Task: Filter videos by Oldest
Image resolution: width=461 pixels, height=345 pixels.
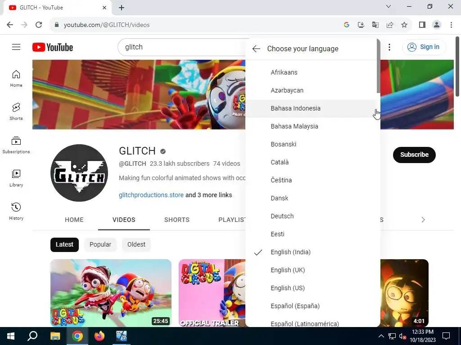Action: 136,245
